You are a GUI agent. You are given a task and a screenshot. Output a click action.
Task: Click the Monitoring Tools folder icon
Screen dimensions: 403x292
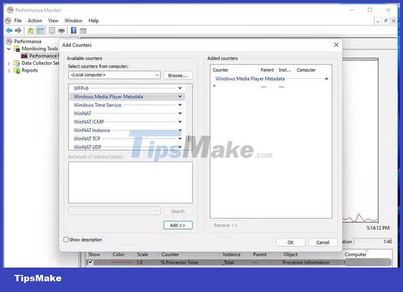16,48
